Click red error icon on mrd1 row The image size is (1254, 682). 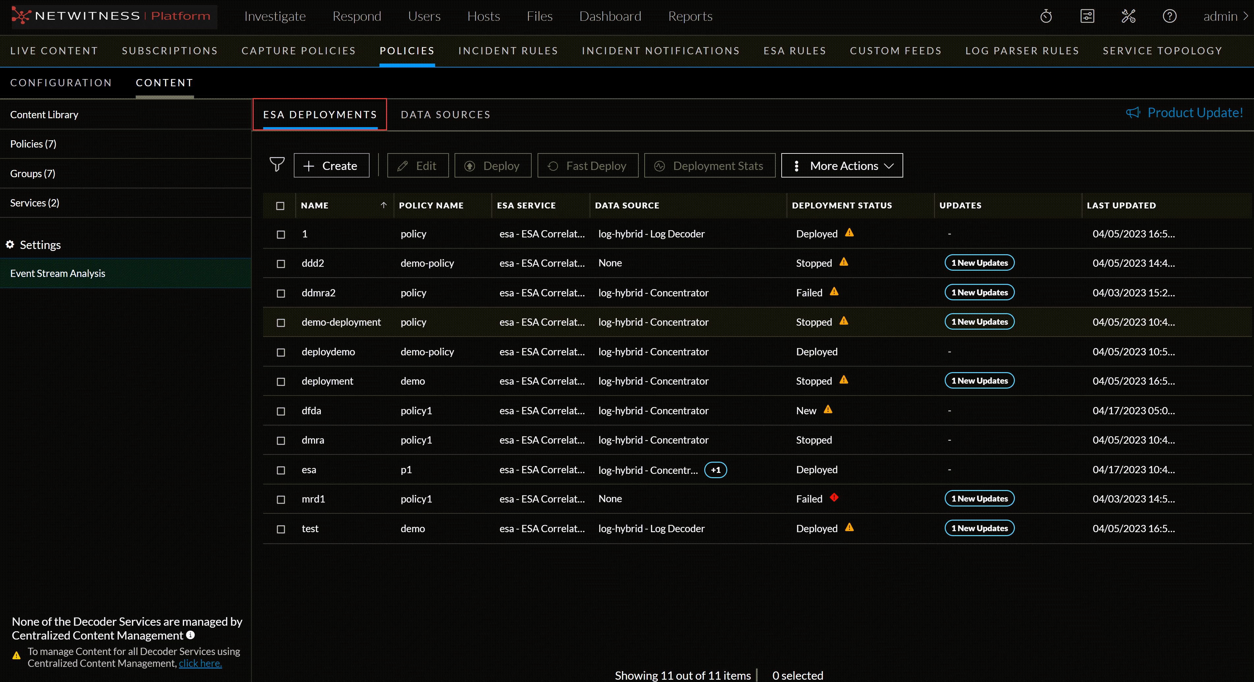click(834, 497)
